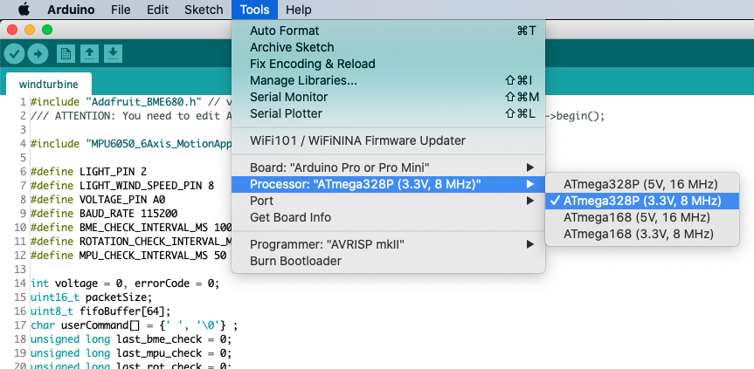Select the checked ATmega328P (3.3V, 8 MHz) option
This screenshot has height=369, width=754.
tap(642, 201)
